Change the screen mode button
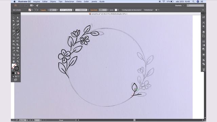The width and height of the screenshot is (217, 122). pos(16,80)
